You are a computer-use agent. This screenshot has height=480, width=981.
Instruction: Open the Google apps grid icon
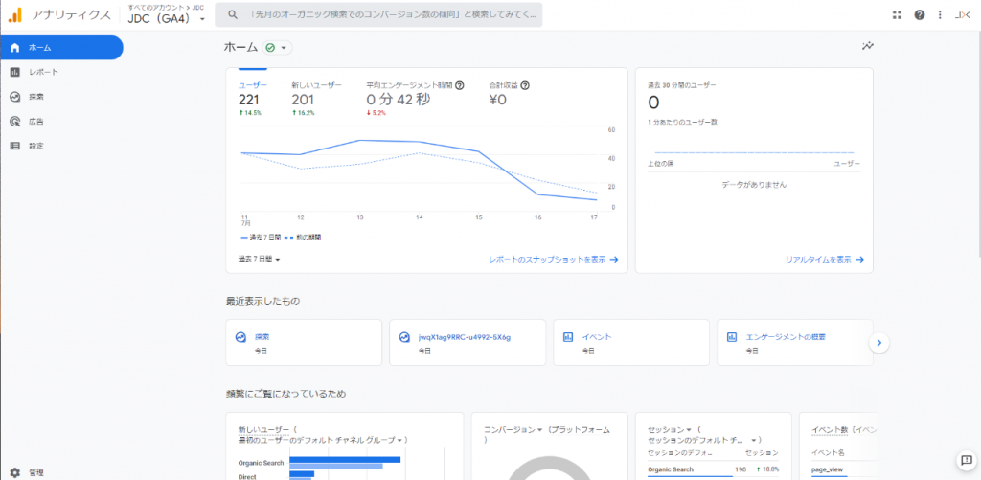tap(897, 14)
